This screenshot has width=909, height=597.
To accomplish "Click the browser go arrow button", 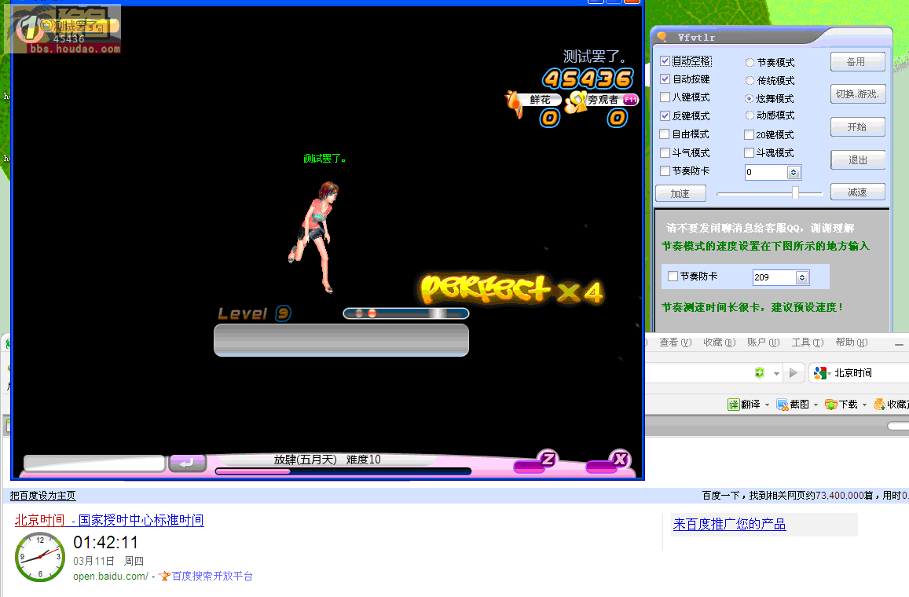I will click(793, 372).
